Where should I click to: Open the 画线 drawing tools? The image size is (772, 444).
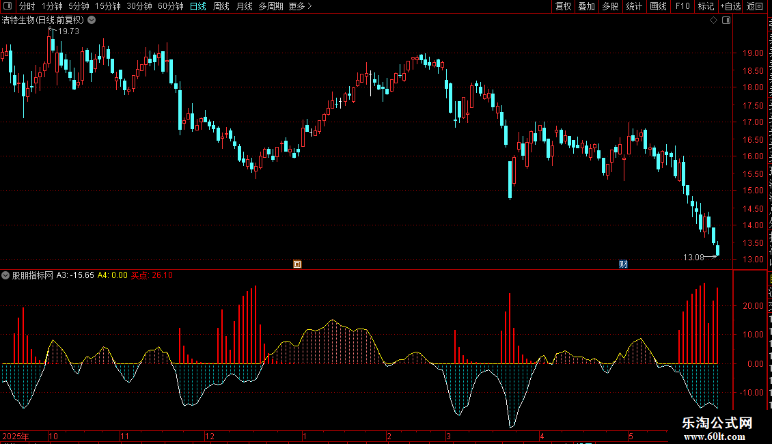(658, 6)
